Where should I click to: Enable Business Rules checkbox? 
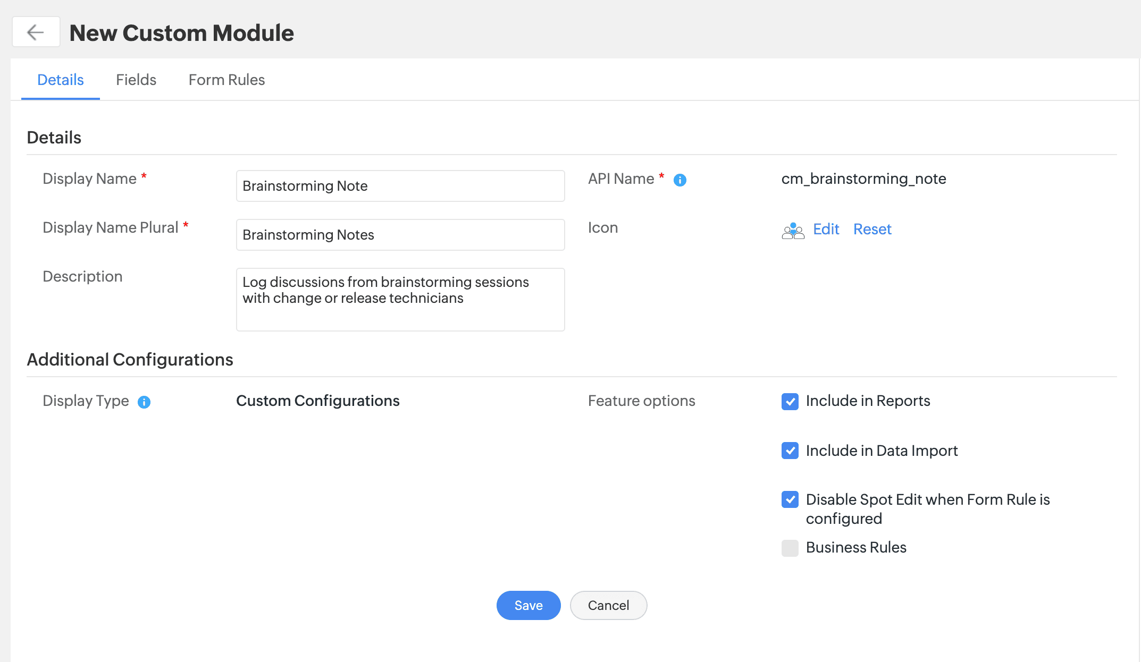point(790,548)
